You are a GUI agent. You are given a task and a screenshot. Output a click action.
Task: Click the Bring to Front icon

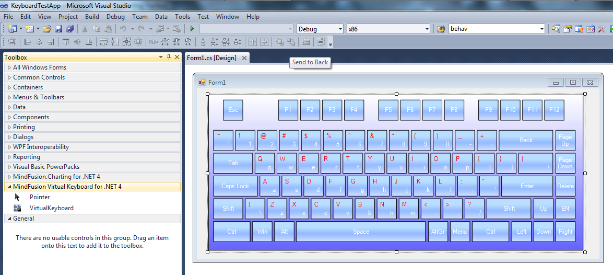[x=279, y=41]
